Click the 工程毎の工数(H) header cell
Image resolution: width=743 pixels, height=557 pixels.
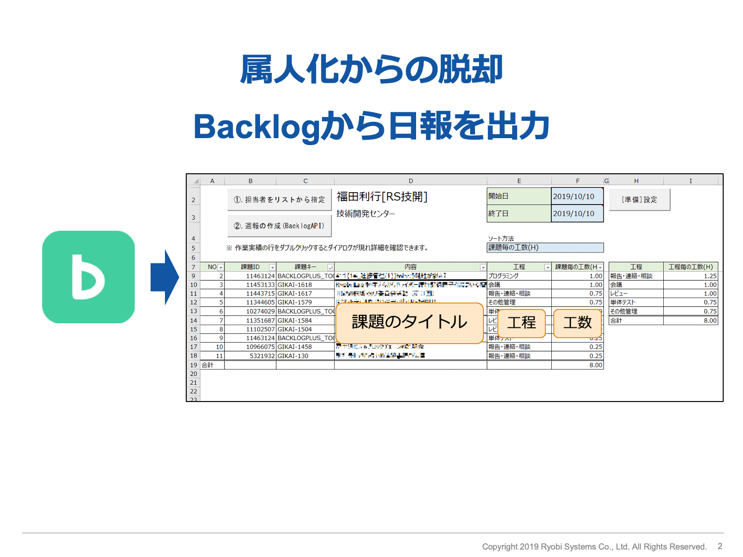pyautogui.click(x=690, y=267)
